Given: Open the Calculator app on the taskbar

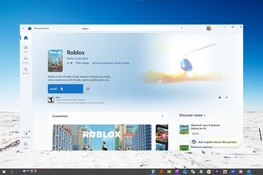Looking at the screenshot, I should 153,171.
